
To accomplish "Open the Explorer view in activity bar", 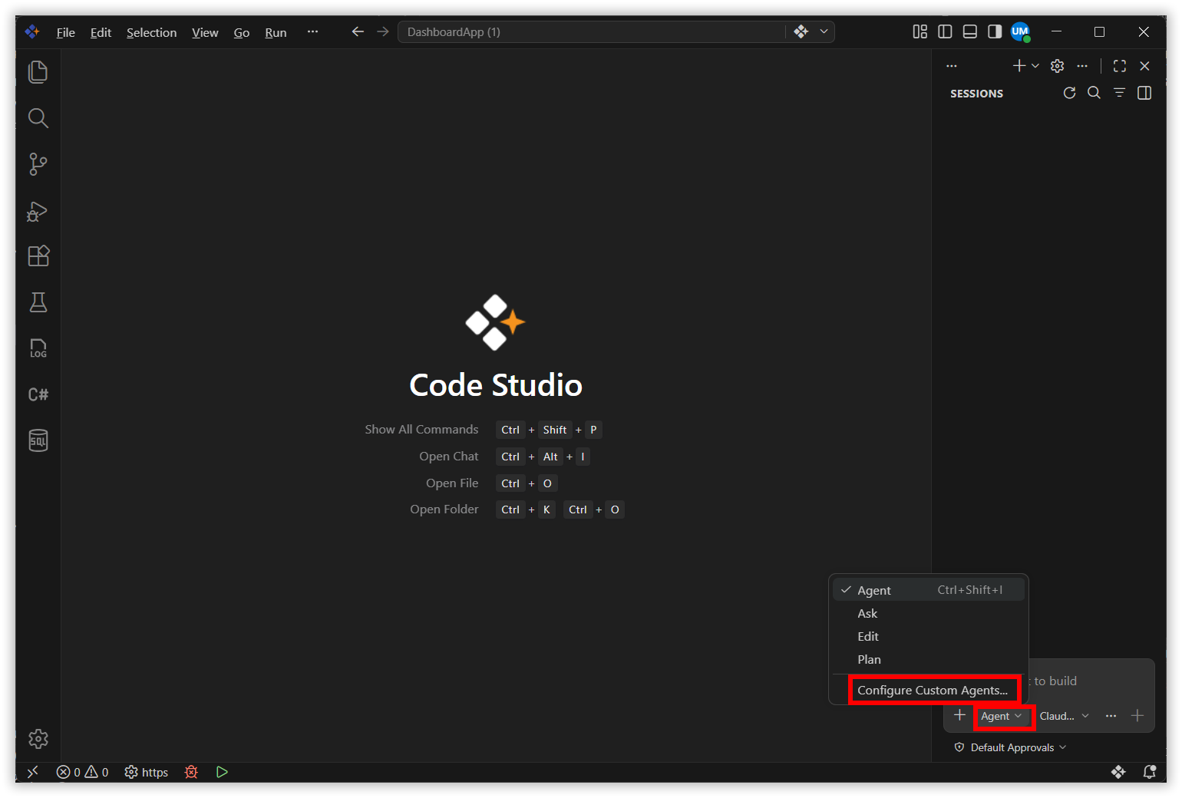I will coord(38,72).
